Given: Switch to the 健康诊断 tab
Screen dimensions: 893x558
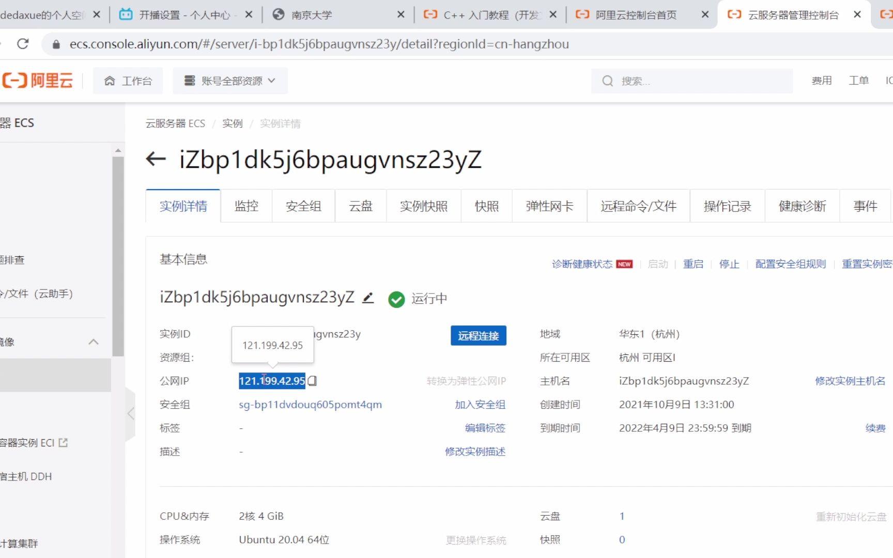Looking at the screenshot, I should coord(803,206).
